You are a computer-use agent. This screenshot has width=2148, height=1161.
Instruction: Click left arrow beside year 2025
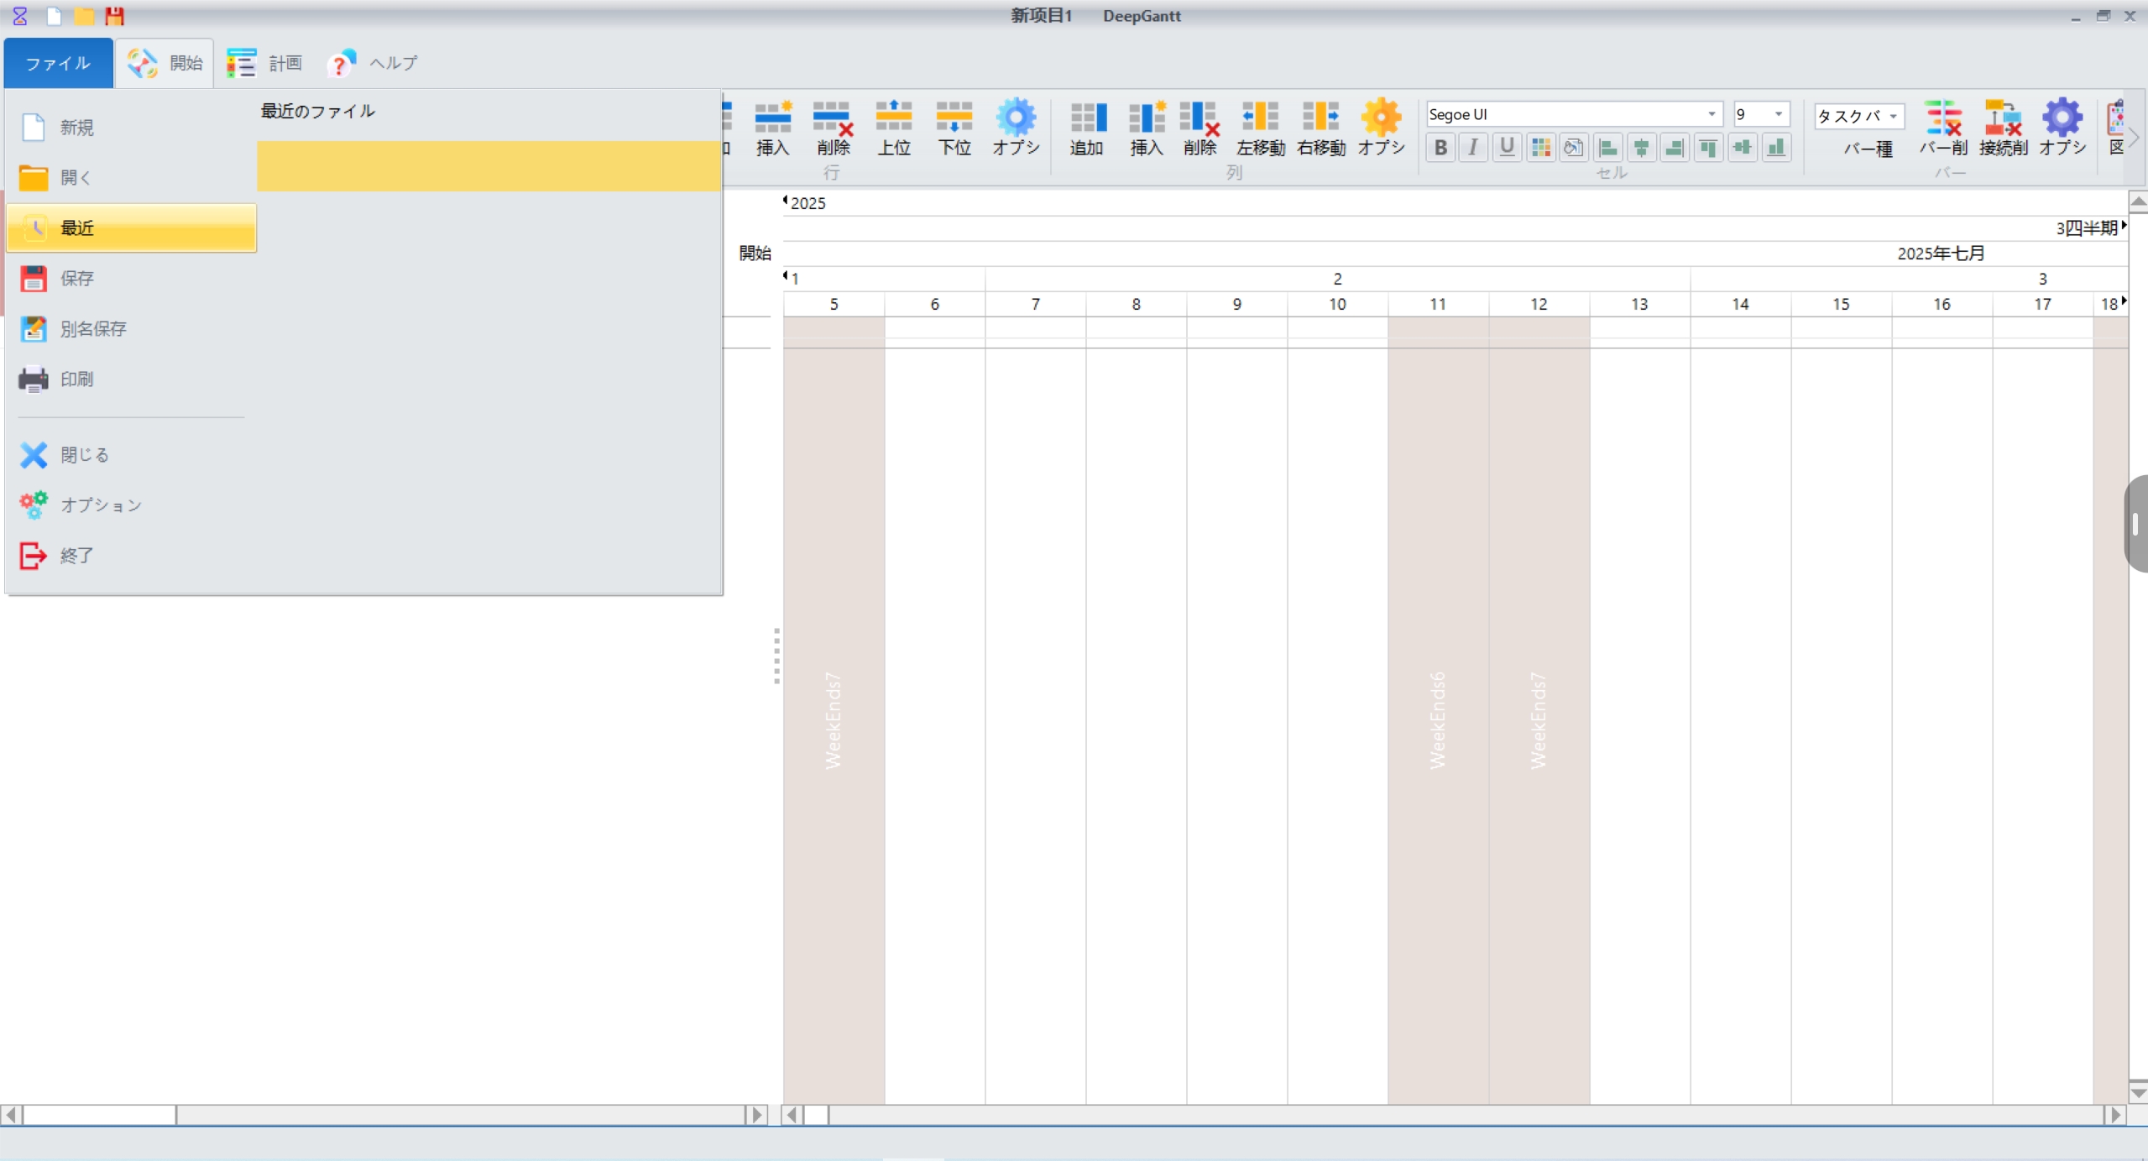(x=786, y=201)
